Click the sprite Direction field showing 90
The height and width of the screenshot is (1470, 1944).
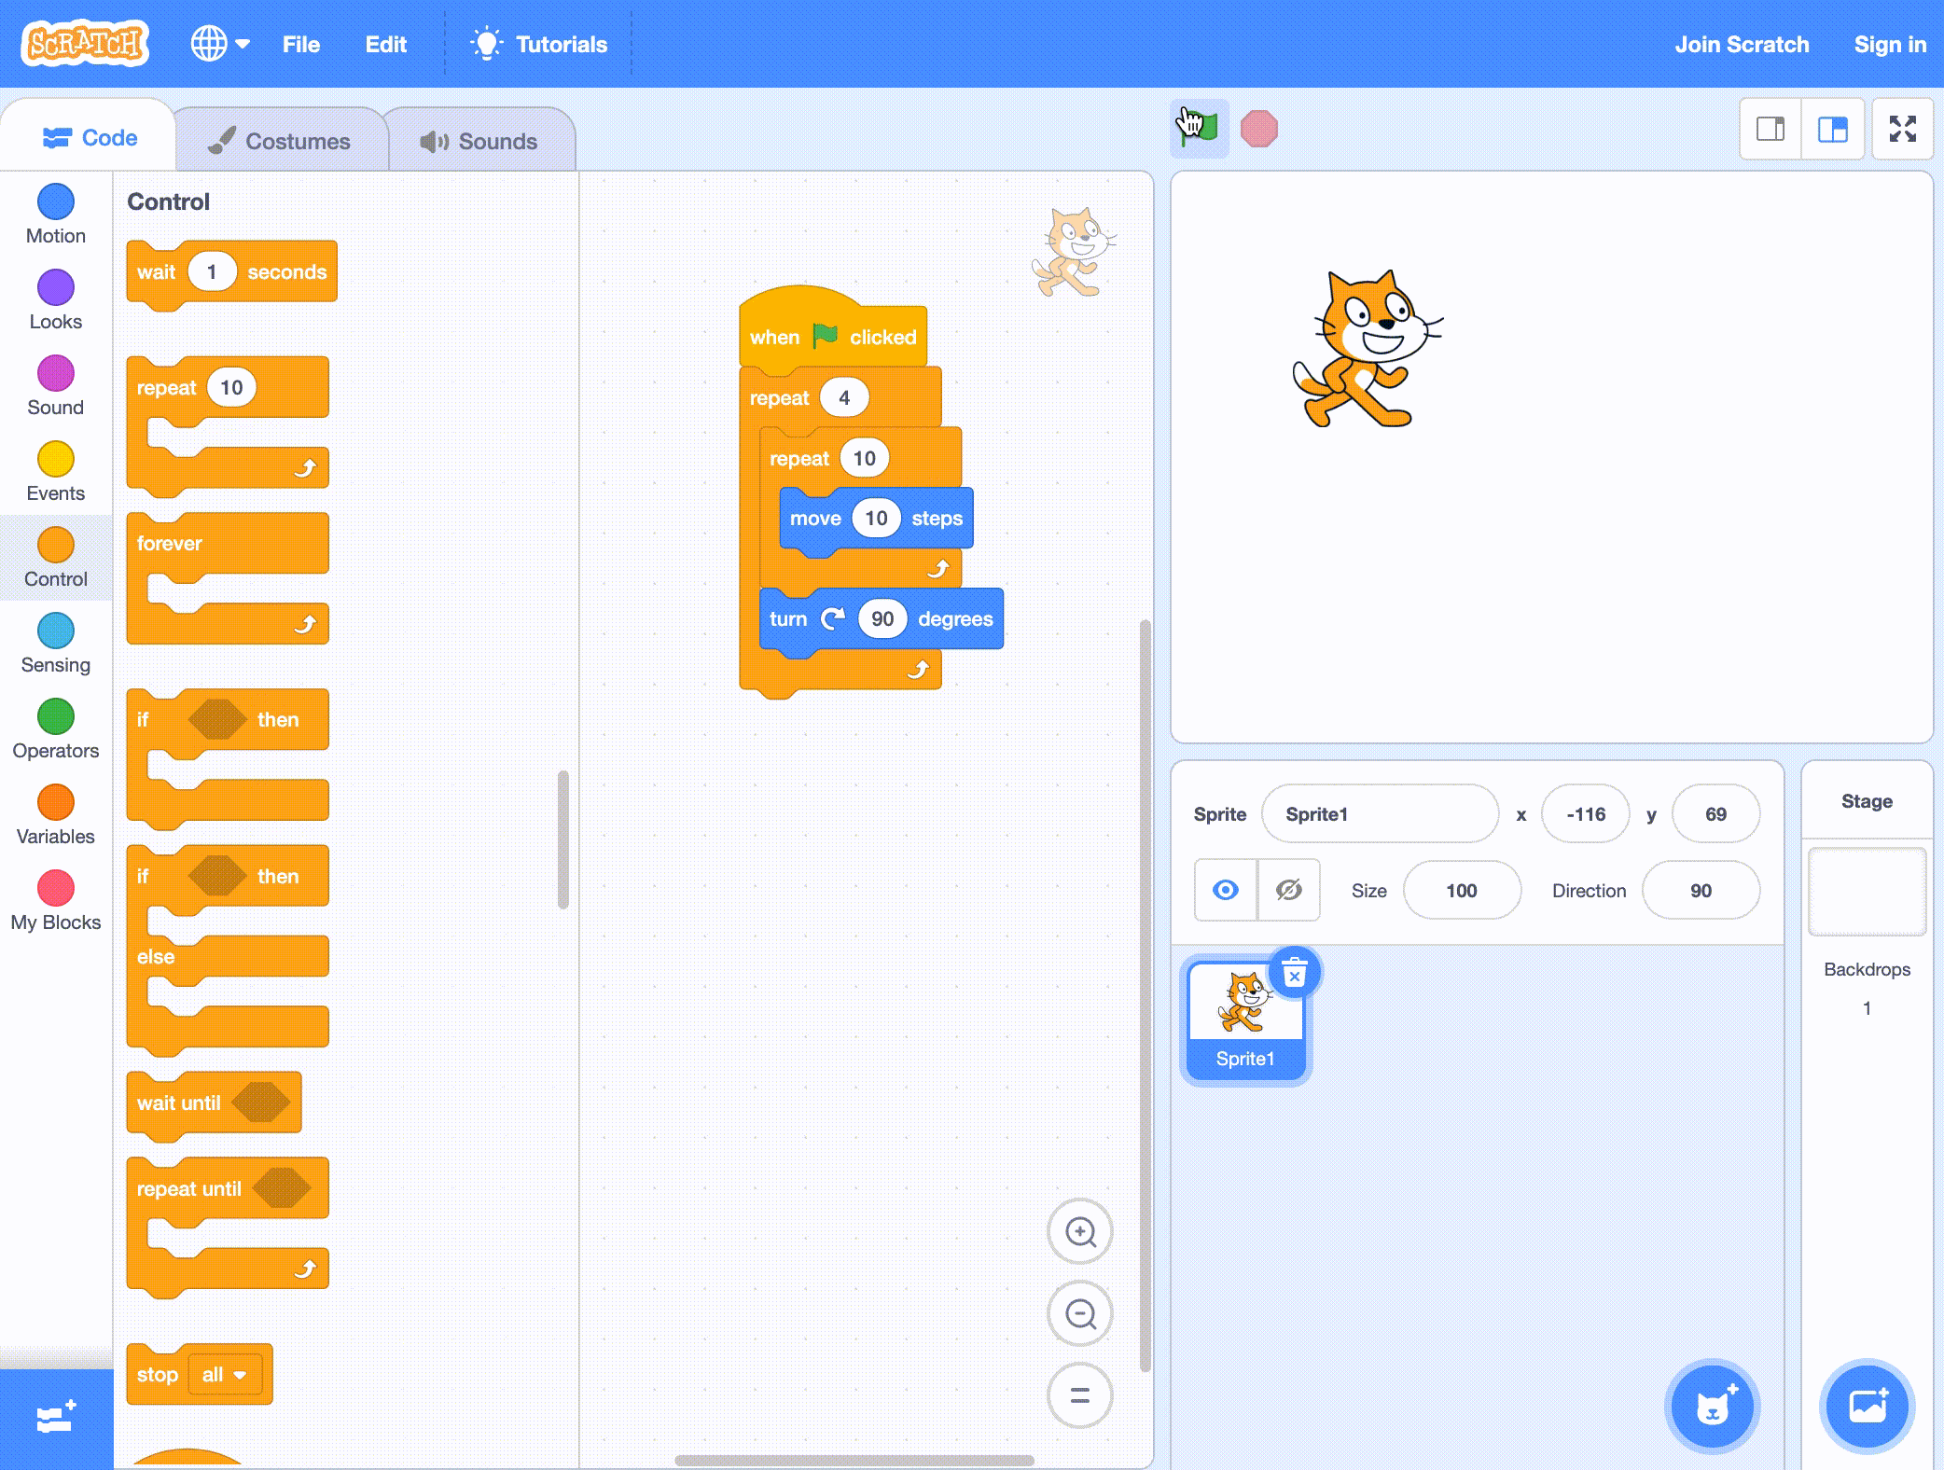(1700, 890)
